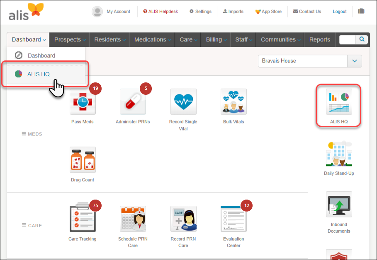Image resolution: width=377 pixels, height=260 pixels.
Task: Open My Account link
Action: pos(118,12)
